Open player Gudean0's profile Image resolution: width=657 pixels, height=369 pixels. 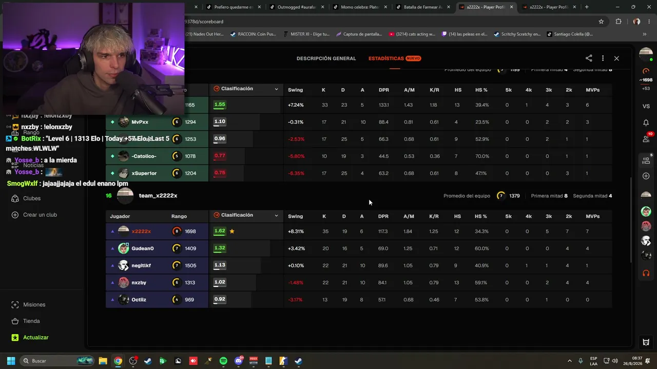143,249
